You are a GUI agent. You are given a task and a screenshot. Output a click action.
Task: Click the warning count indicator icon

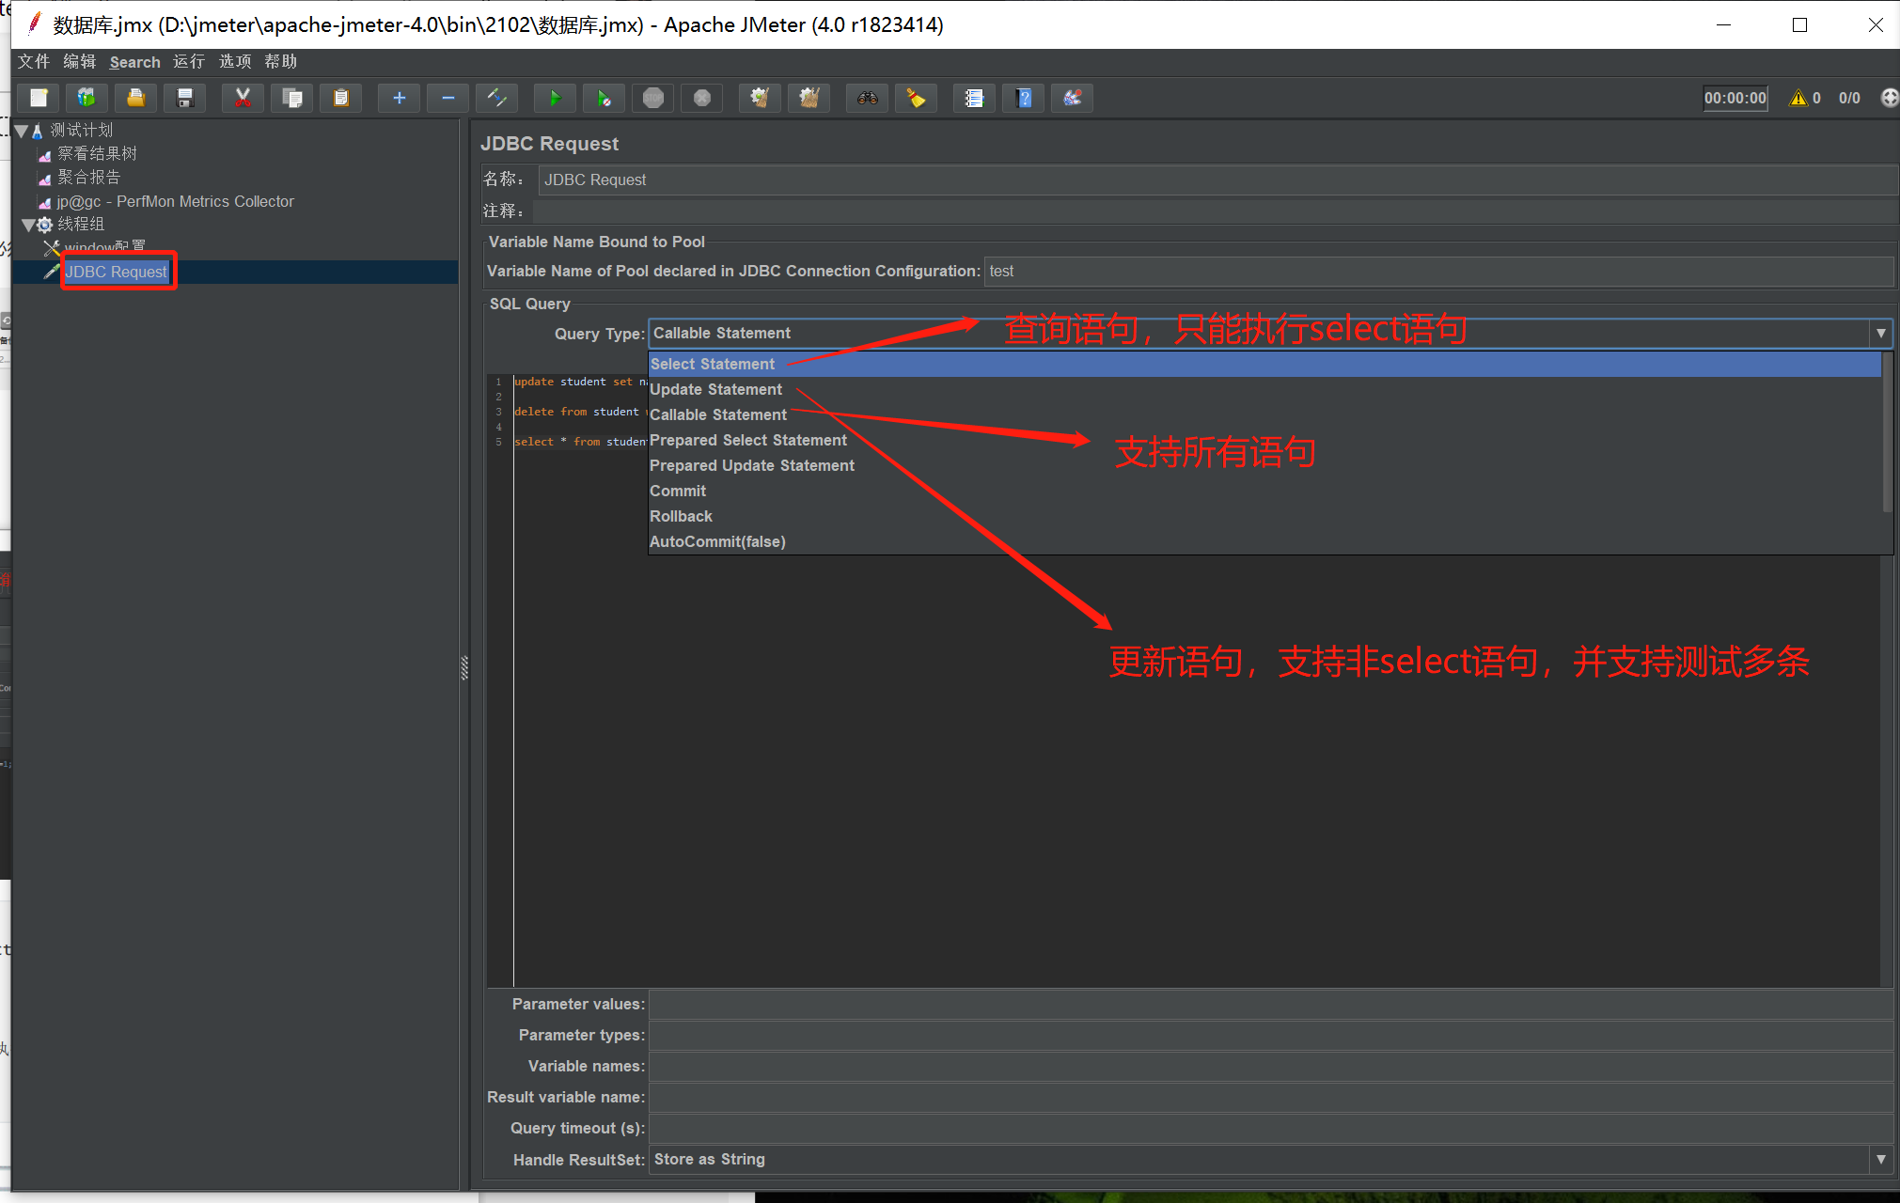coord(1798,98)
